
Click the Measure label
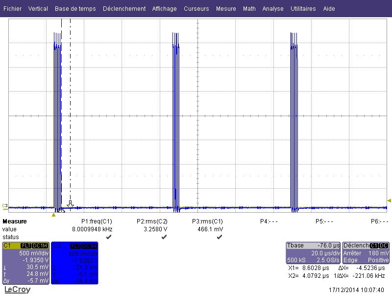point(15,221)
